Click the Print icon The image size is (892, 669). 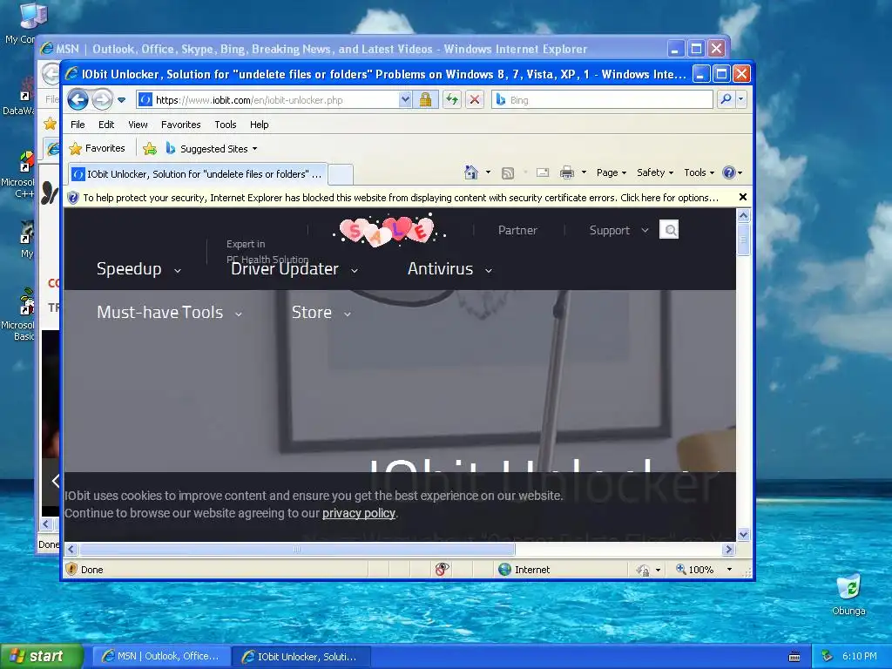[566, 173]
